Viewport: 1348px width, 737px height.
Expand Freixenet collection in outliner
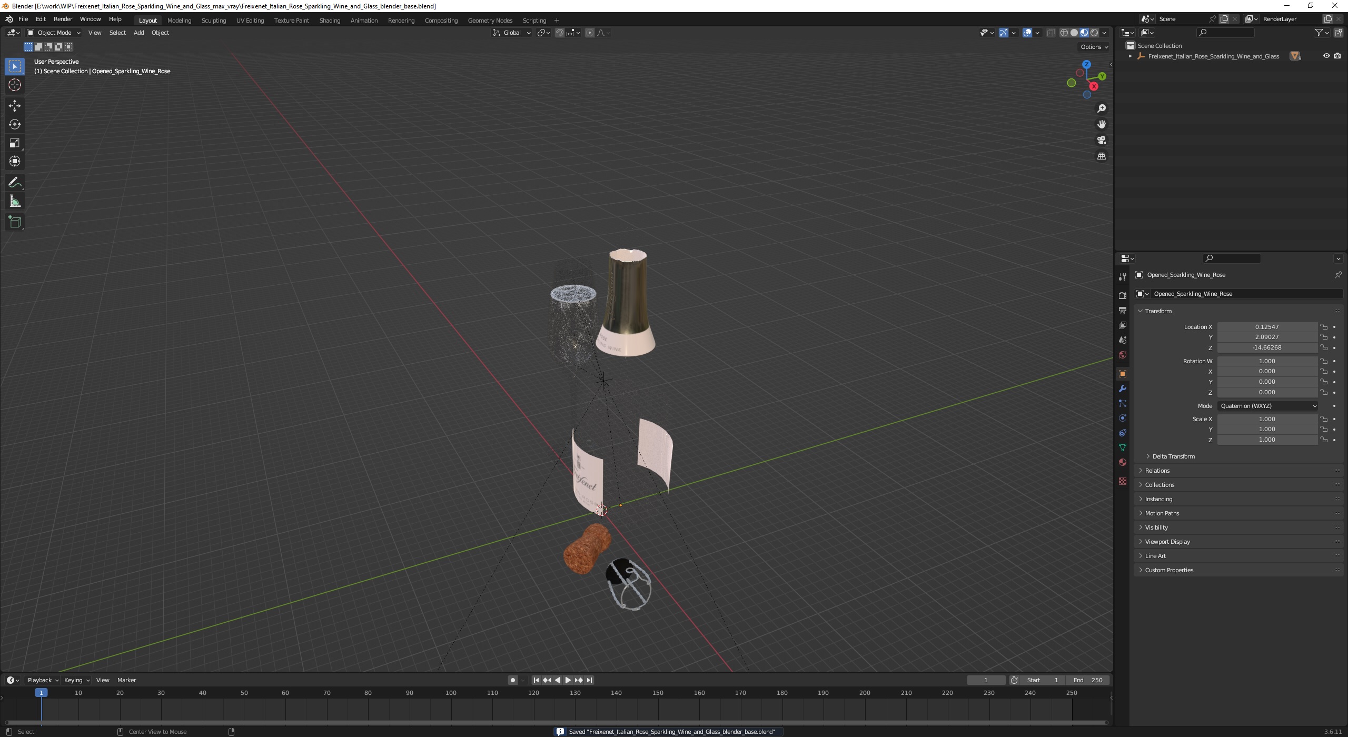click(x=1130, y=56)
